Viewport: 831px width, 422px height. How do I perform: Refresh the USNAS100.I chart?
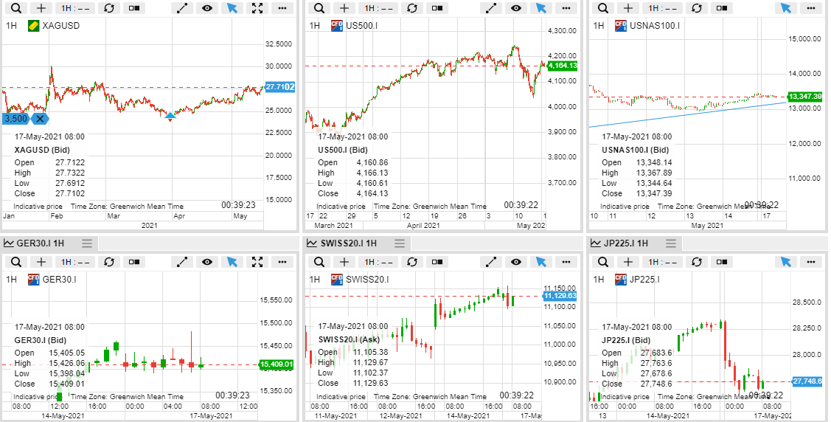click(696, 8)
